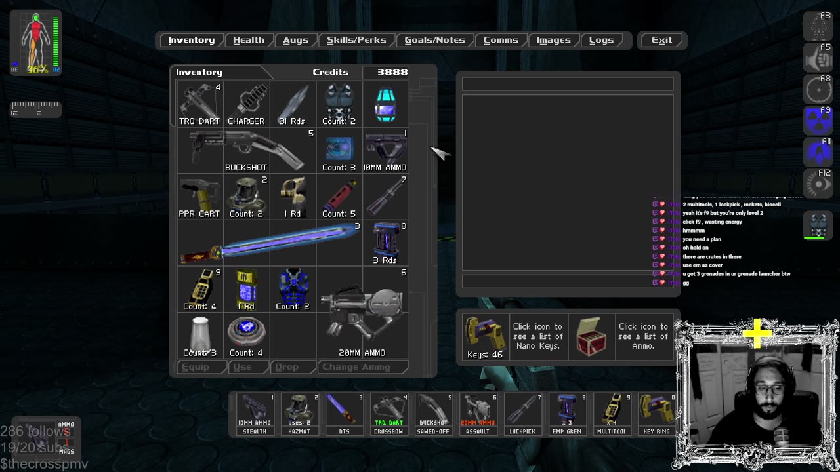Select belt slot 2 HAZMAT suit
Image resolution: width=840 pixels, height=472 pixels.
click(299, 414)
